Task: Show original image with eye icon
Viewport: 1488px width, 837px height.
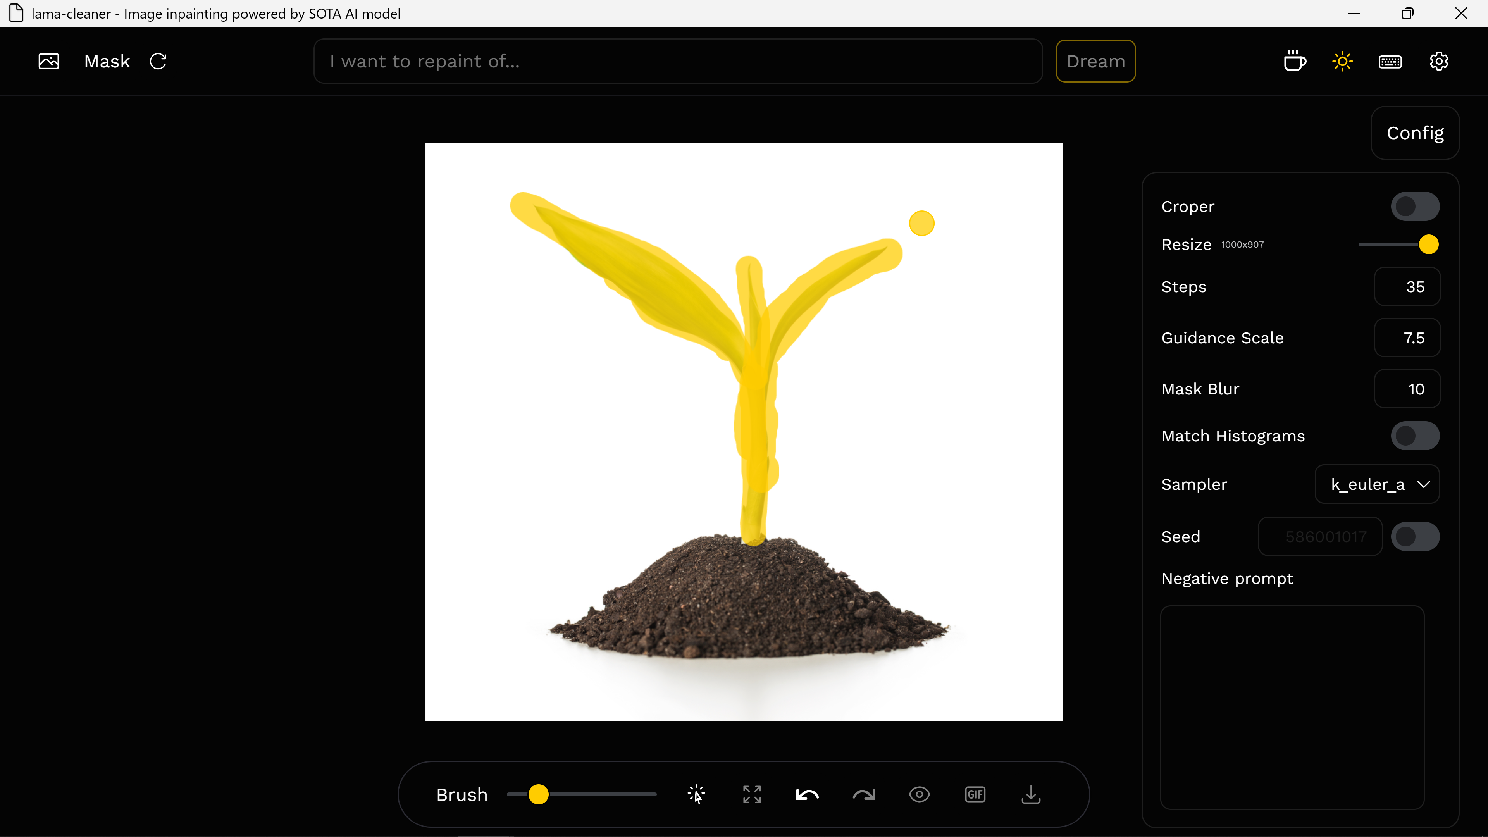Action: click(919, 794)
